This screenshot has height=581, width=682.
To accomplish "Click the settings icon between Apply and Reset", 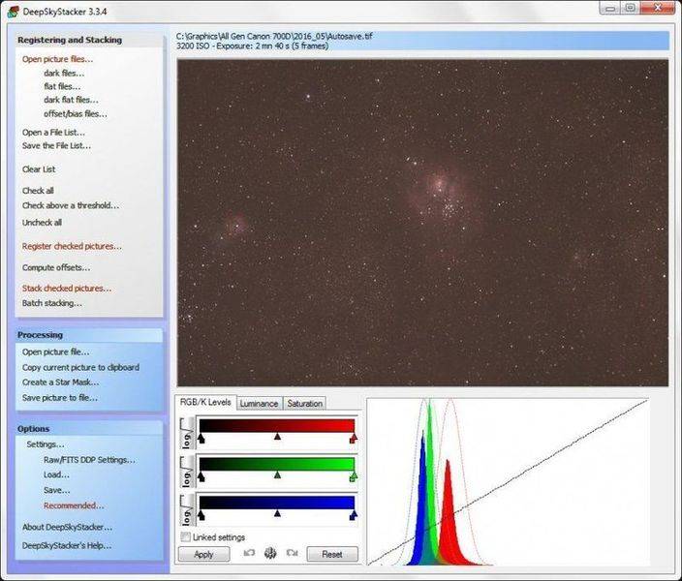I will (x=270, y=554).
